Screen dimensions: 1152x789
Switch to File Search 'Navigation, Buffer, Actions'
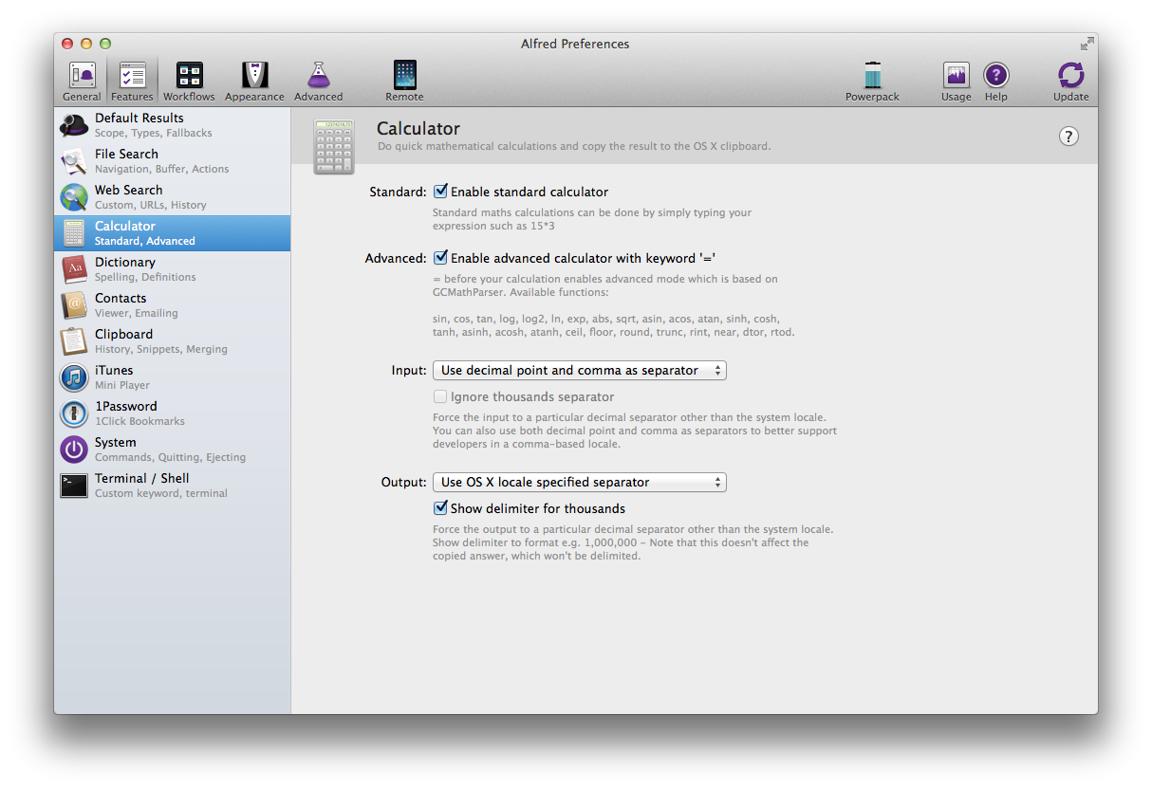pyautogui.click(x=173, y=161)
